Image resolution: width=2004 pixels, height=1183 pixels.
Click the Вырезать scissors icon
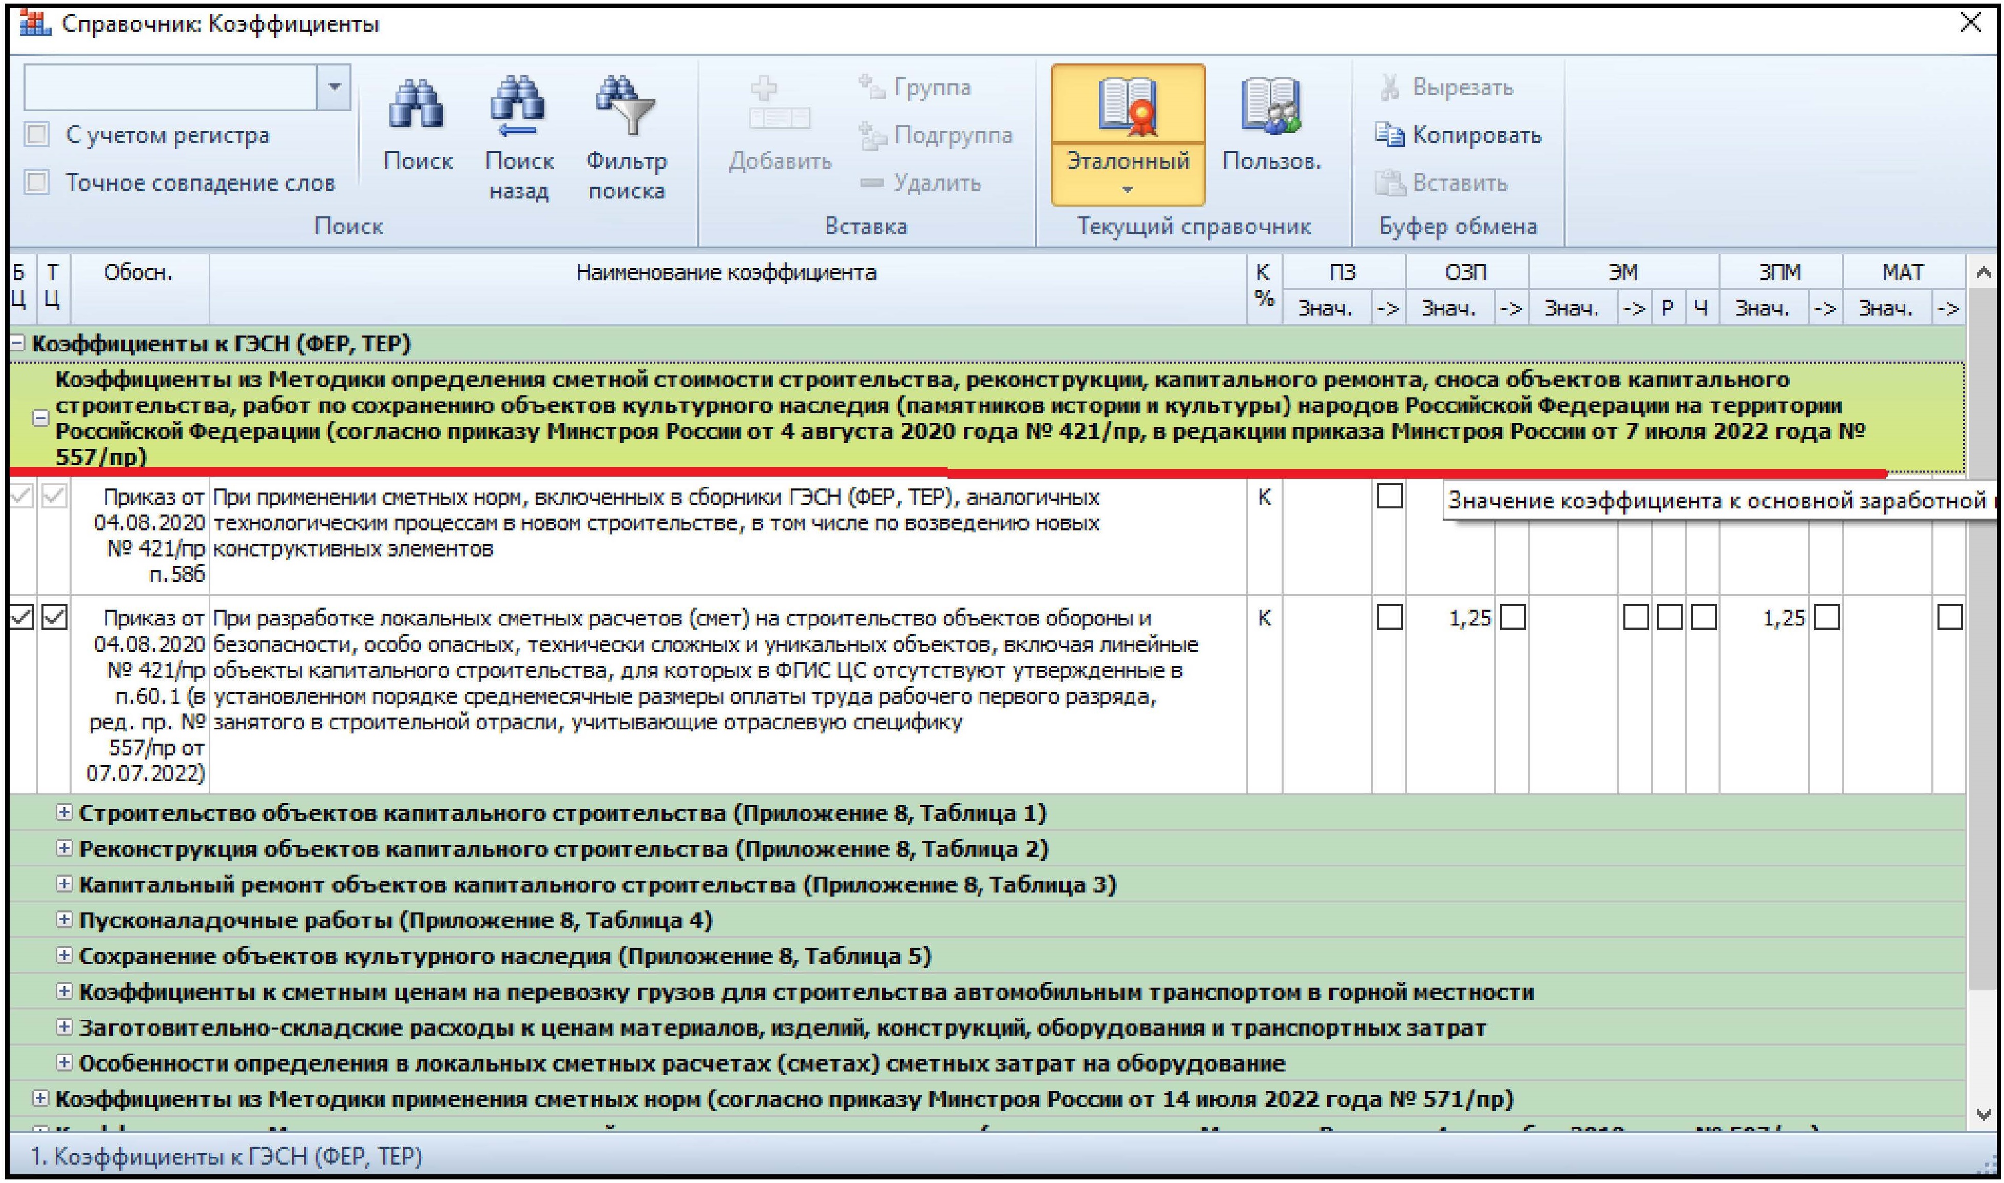click(x=1389, y=87)
